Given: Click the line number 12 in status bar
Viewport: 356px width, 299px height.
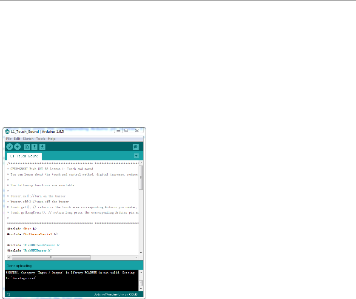Looking at the screenshot, I should (x=9, y=294).
